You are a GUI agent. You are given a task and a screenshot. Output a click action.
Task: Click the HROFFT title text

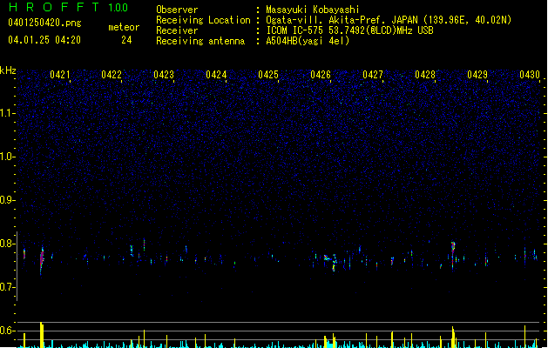pyautogui.click(x=54, y=7)
